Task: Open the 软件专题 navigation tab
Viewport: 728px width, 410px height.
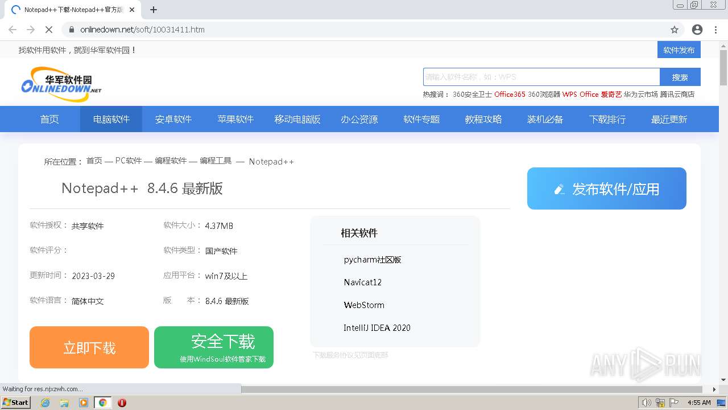Action: (421, 119)
